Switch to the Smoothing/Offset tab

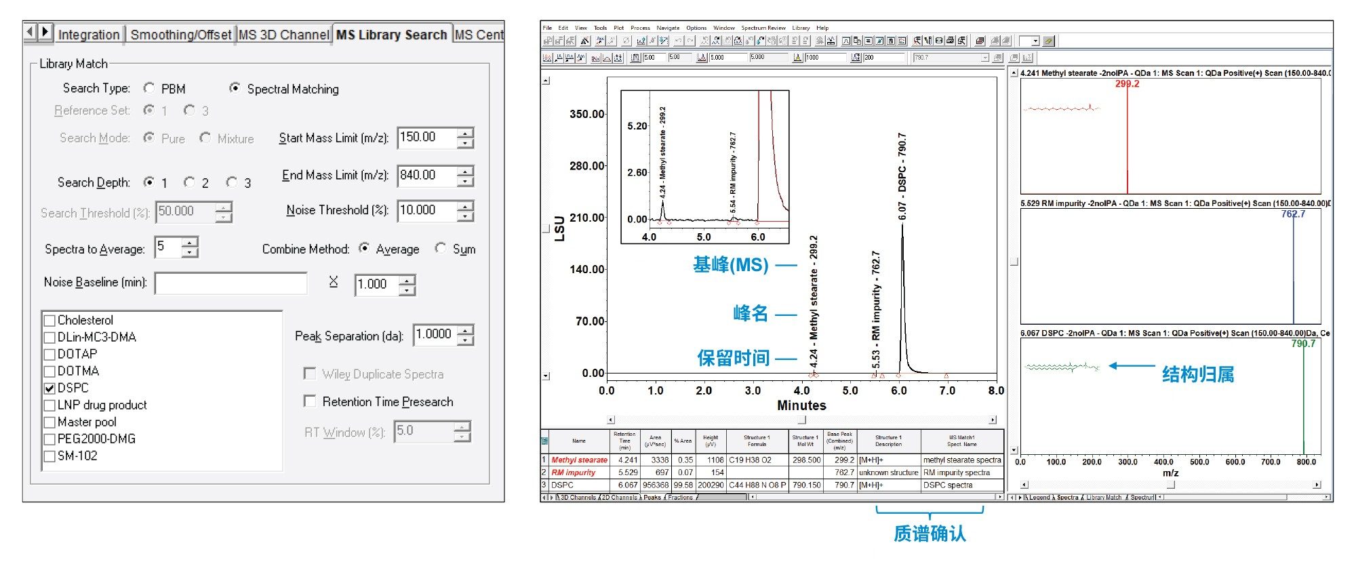(x=180, y=35)
